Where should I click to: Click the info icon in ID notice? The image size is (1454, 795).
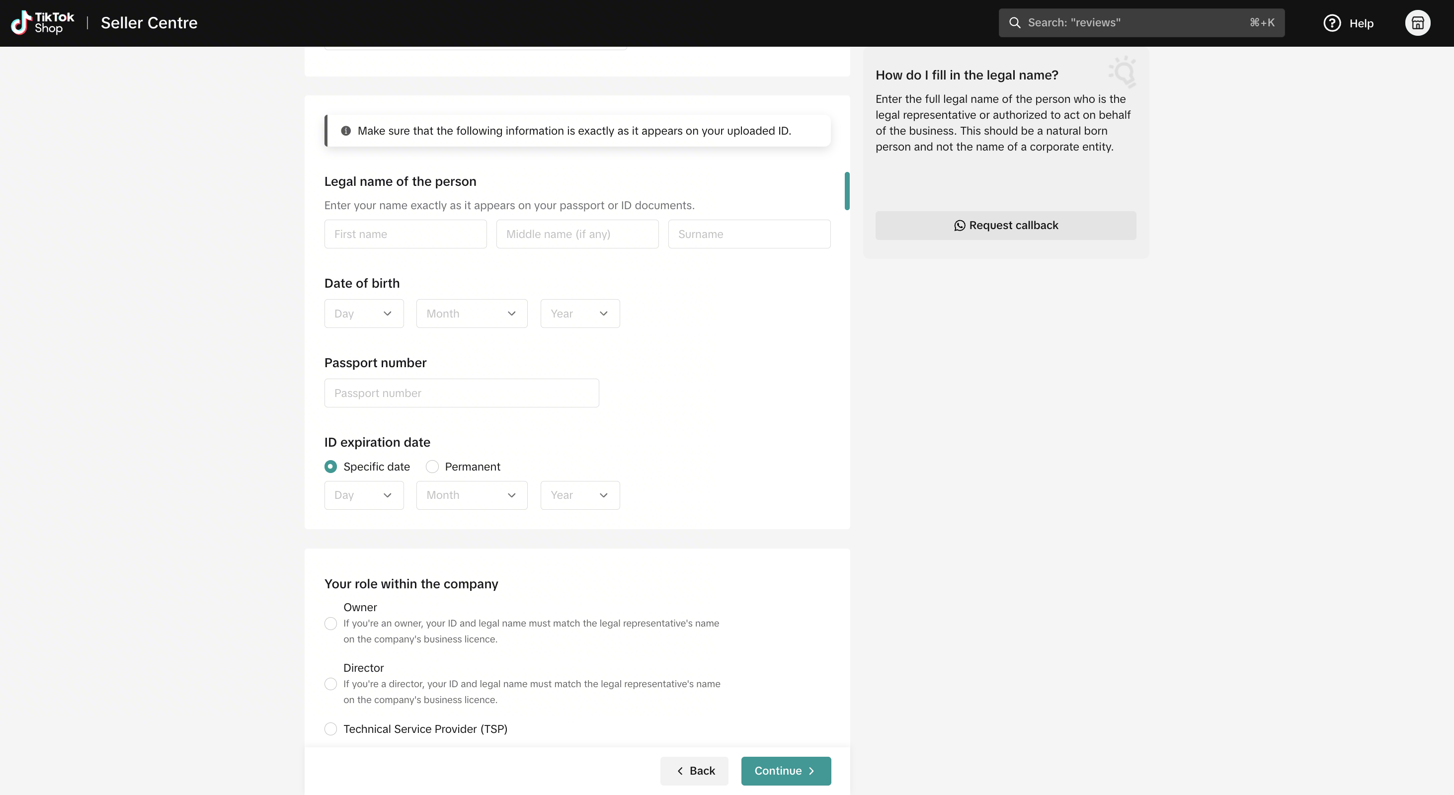346,131
